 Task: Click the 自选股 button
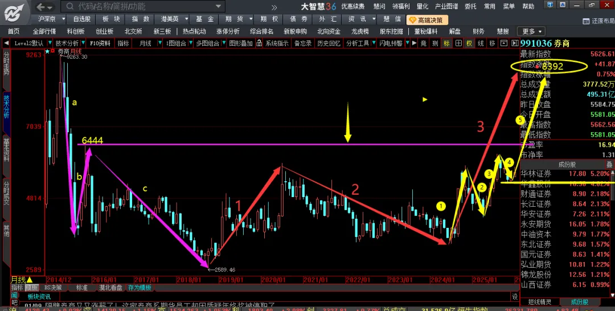(81, 19)
